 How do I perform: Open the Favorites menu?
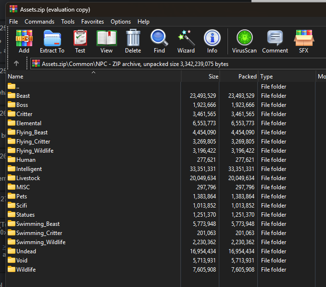pyautogui.click(x=92, y=22)
